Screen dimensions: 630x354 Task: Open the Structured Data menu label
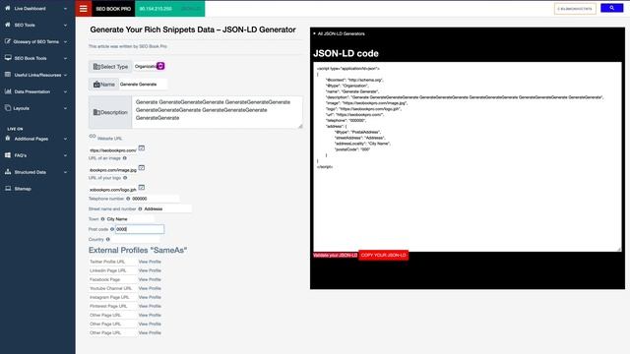point(31,172)
